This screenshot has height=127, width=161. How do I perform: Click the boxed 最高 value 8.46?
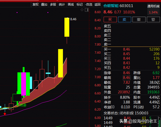point(126,78)
